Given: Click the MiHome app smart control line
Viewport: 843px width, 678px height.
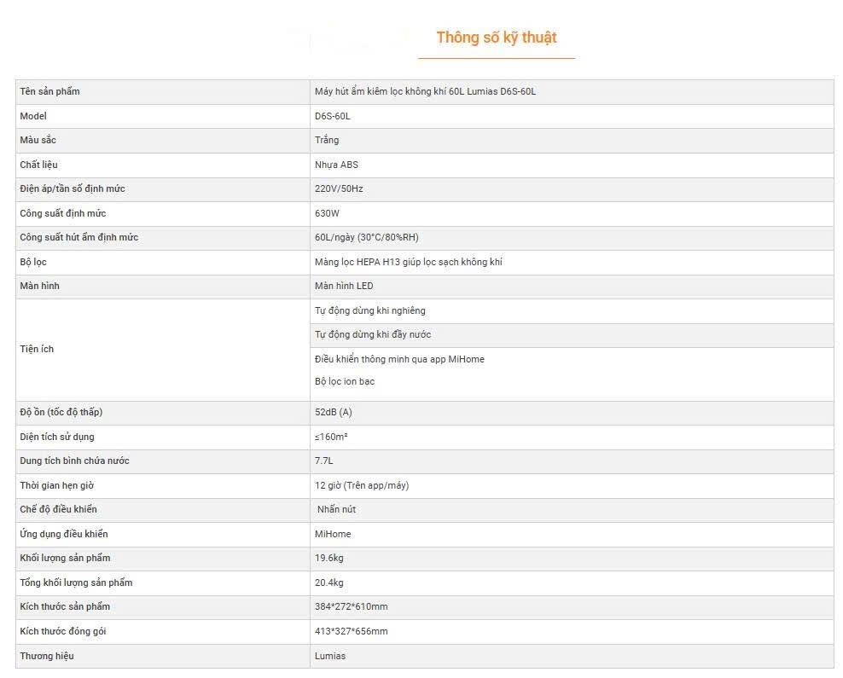Looking at the screenshot, I should 399,359.
